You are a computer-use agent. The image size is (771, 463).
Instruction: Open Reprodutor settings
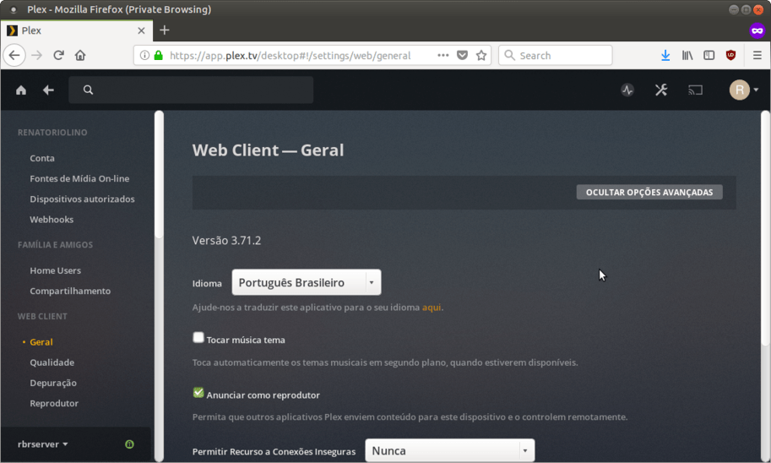tap(54, 404)
